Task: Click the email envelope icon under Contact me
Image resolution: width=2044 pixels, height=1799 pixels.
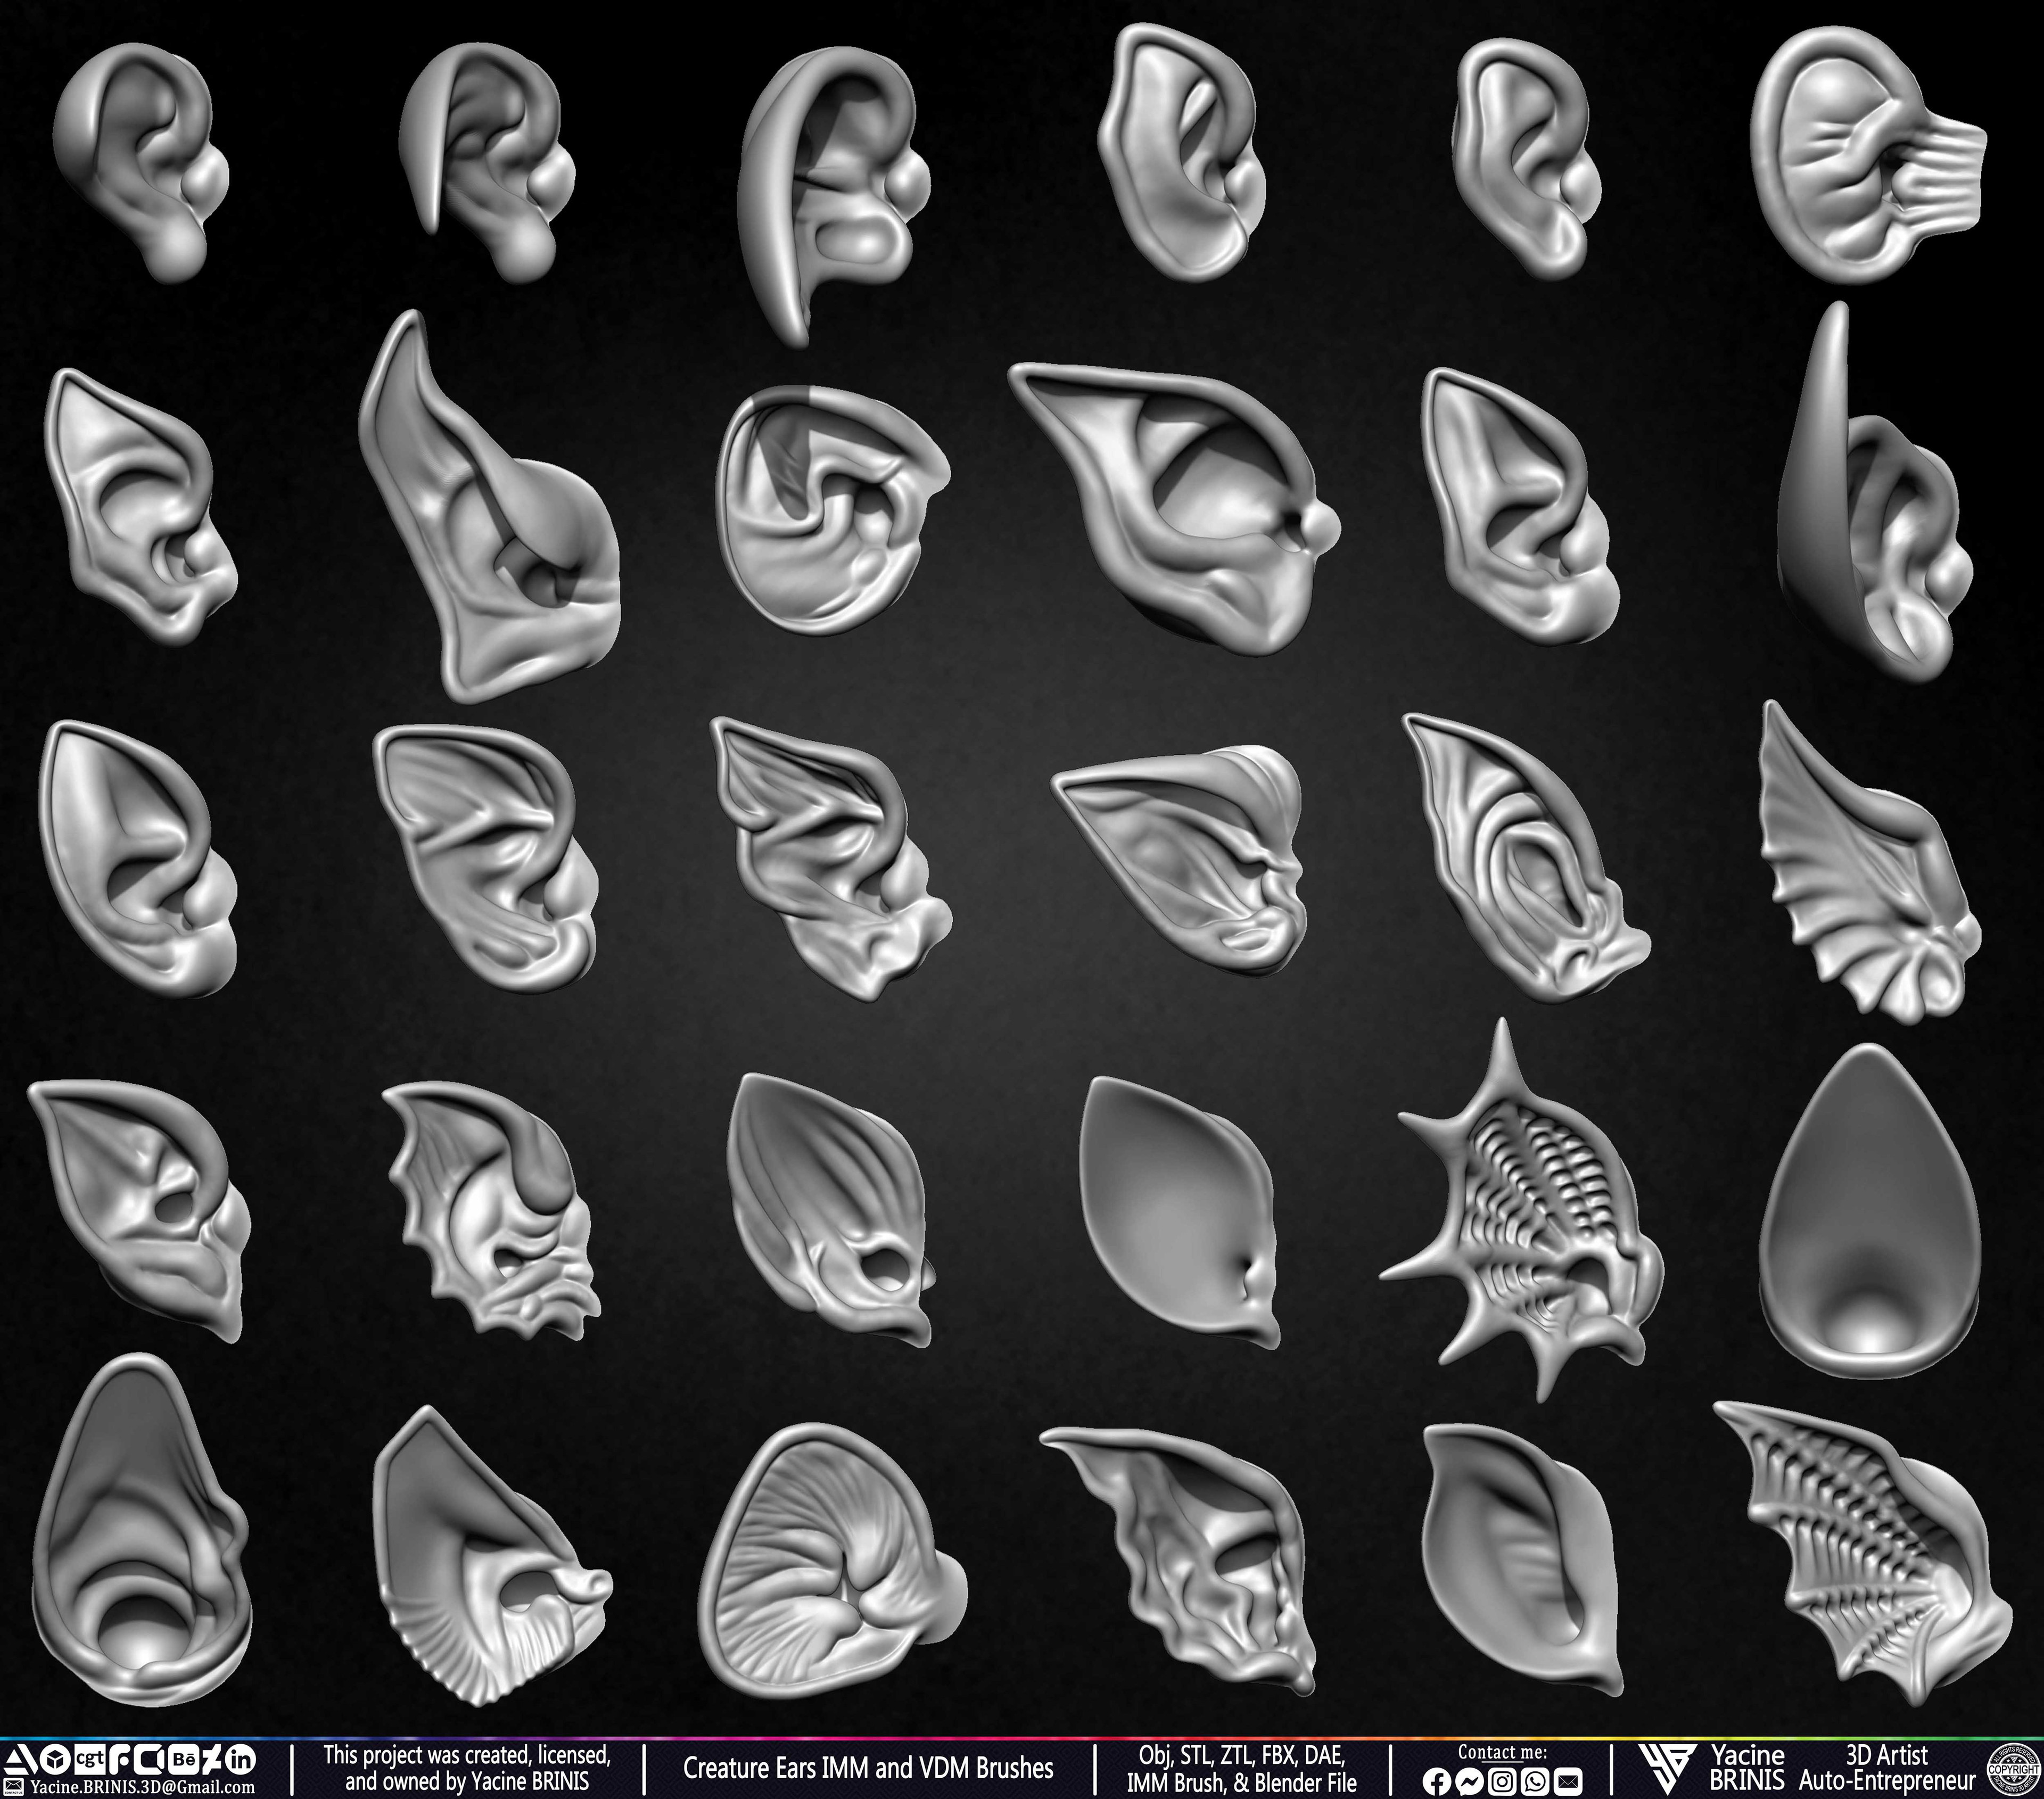Action: tap(1568, 1781)
